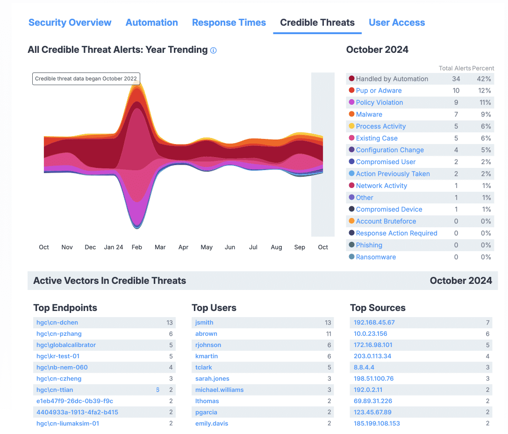Screen dimensions: 508x434
Task: Open the Pup or Adware alert link
Action: click(379, 91)
